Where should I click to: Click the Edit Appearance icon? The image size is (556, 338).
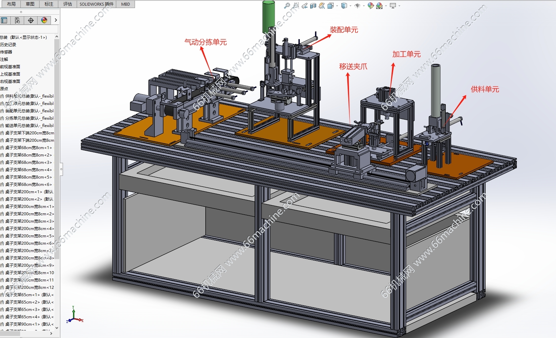click(370, 6)
